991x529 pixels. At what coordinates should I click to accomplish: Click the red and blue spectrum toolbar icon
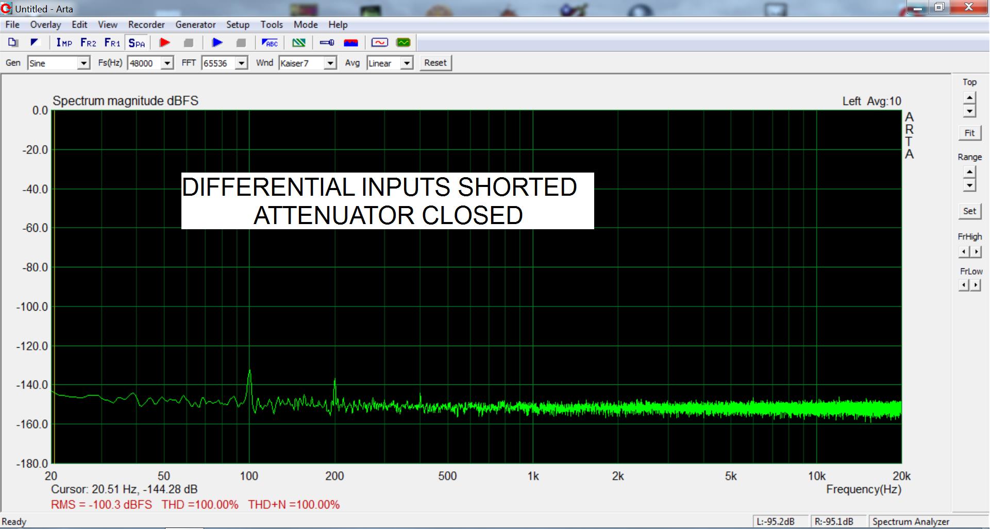[x=351, y=43]
